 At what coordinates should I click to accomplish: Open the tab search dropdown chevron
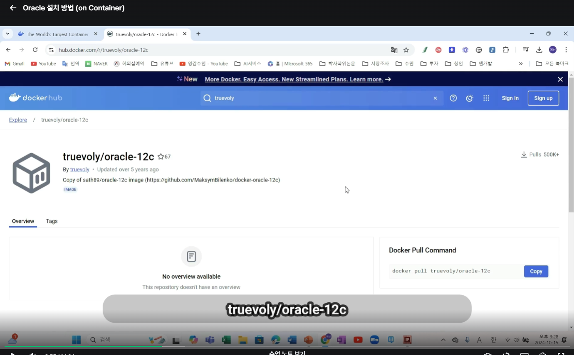[7, 34]
